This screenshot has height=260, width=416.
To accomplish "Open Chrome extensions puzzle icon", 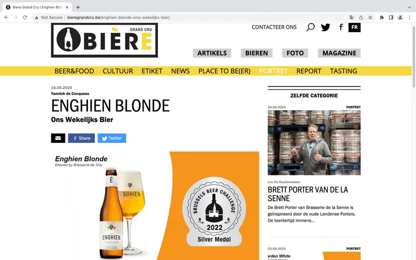I will tap(382, 18).
